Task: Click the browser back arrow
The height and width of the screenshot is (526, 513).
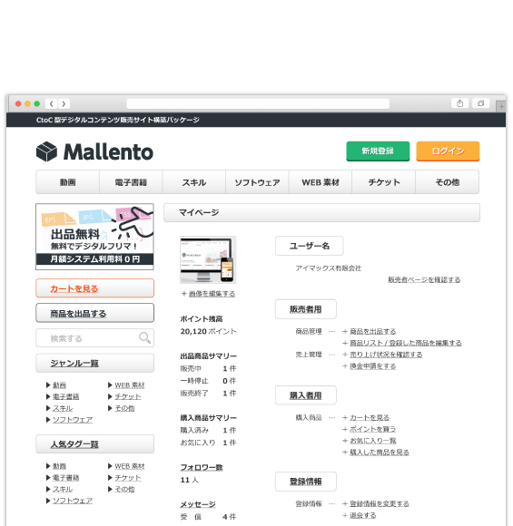Action: (x=52, y=103)
